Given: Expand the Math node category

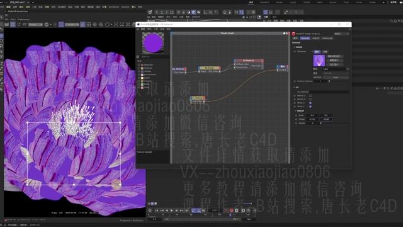Looking at the screenshot, I should pos(139,84).
